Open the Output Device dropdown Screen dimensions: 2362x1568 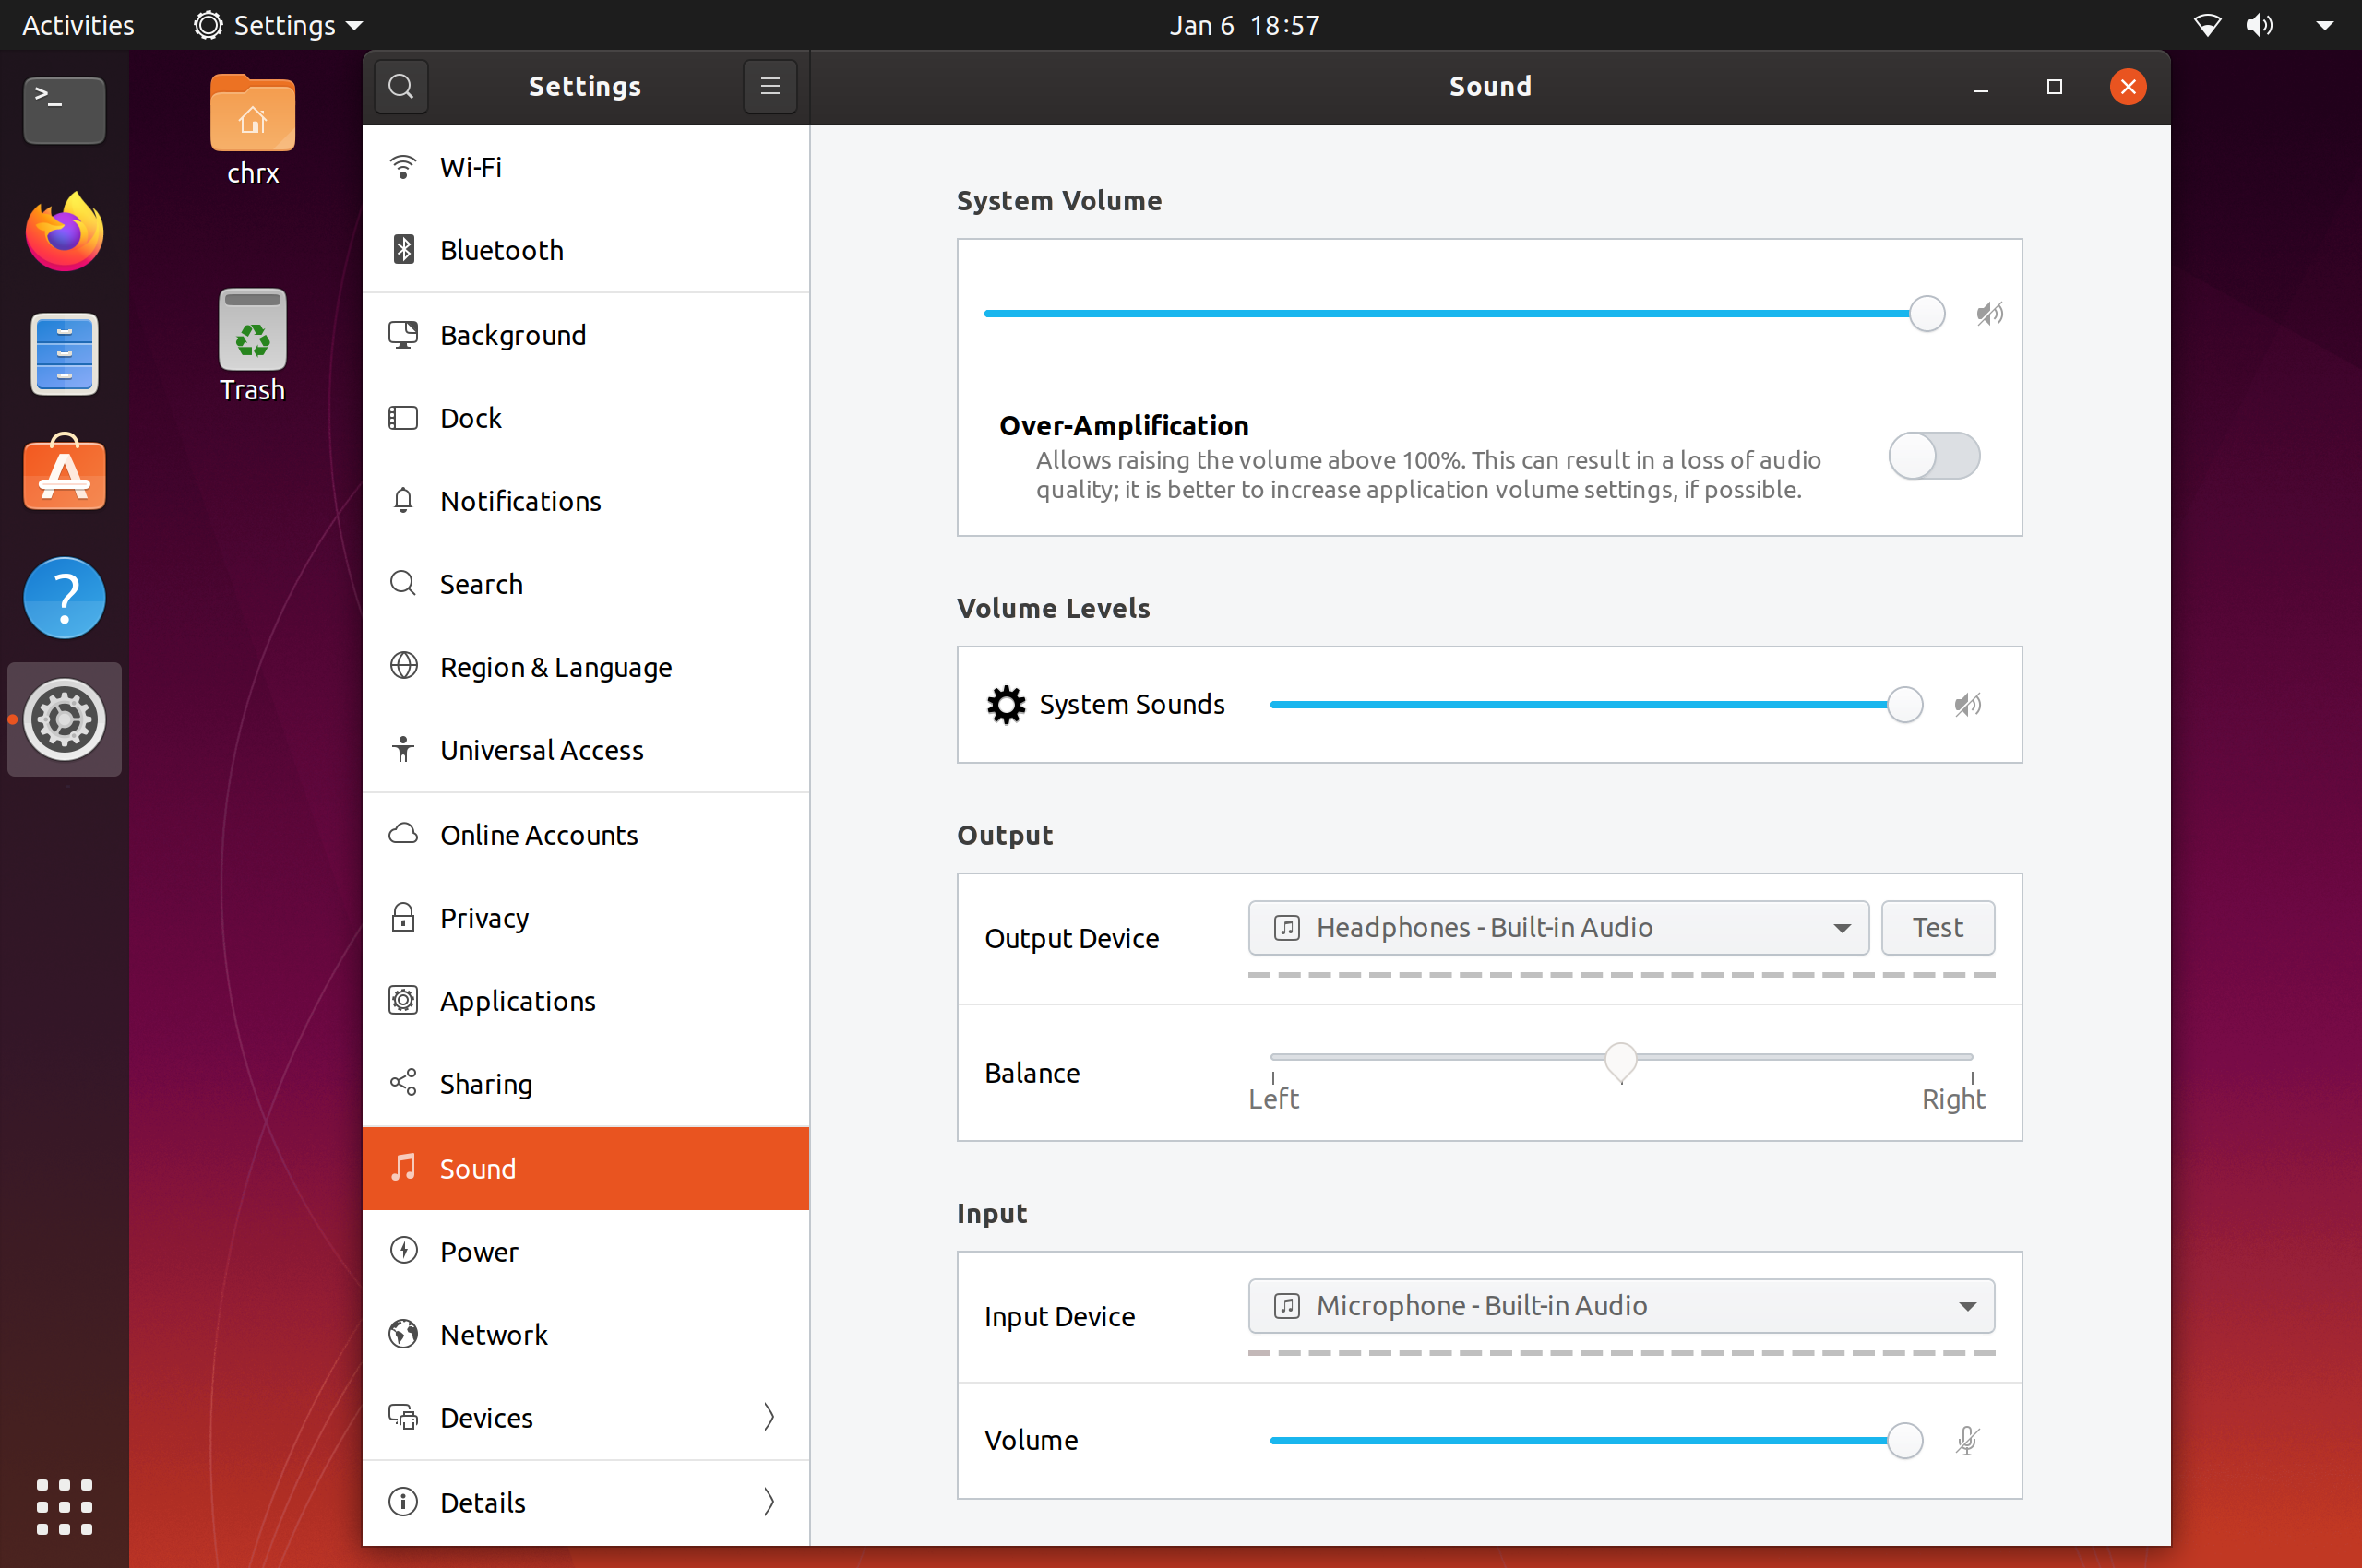click(1557, 928)
